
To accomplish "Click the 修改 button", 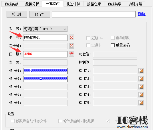I will [40, 14].
